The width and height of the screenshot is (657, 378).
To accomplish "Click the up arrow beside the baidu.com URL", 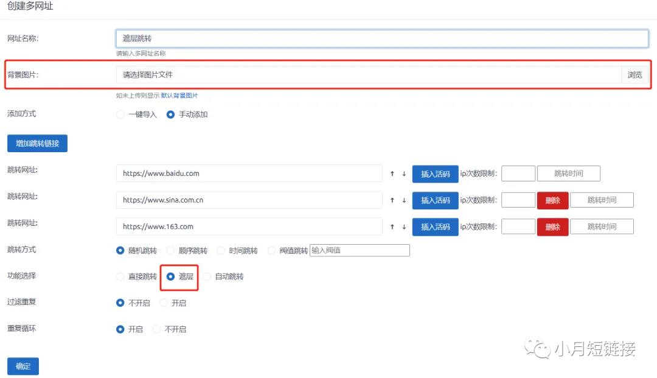I will tap(392, 174).
